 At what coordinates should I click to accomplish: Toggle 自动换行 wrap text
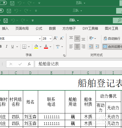[112, 38]
